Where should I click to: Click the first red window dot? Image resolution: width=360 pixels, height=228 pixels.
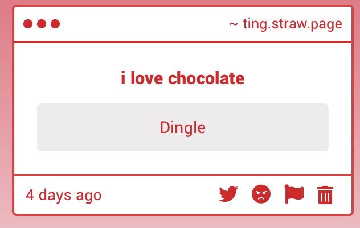tap(28, 24)
